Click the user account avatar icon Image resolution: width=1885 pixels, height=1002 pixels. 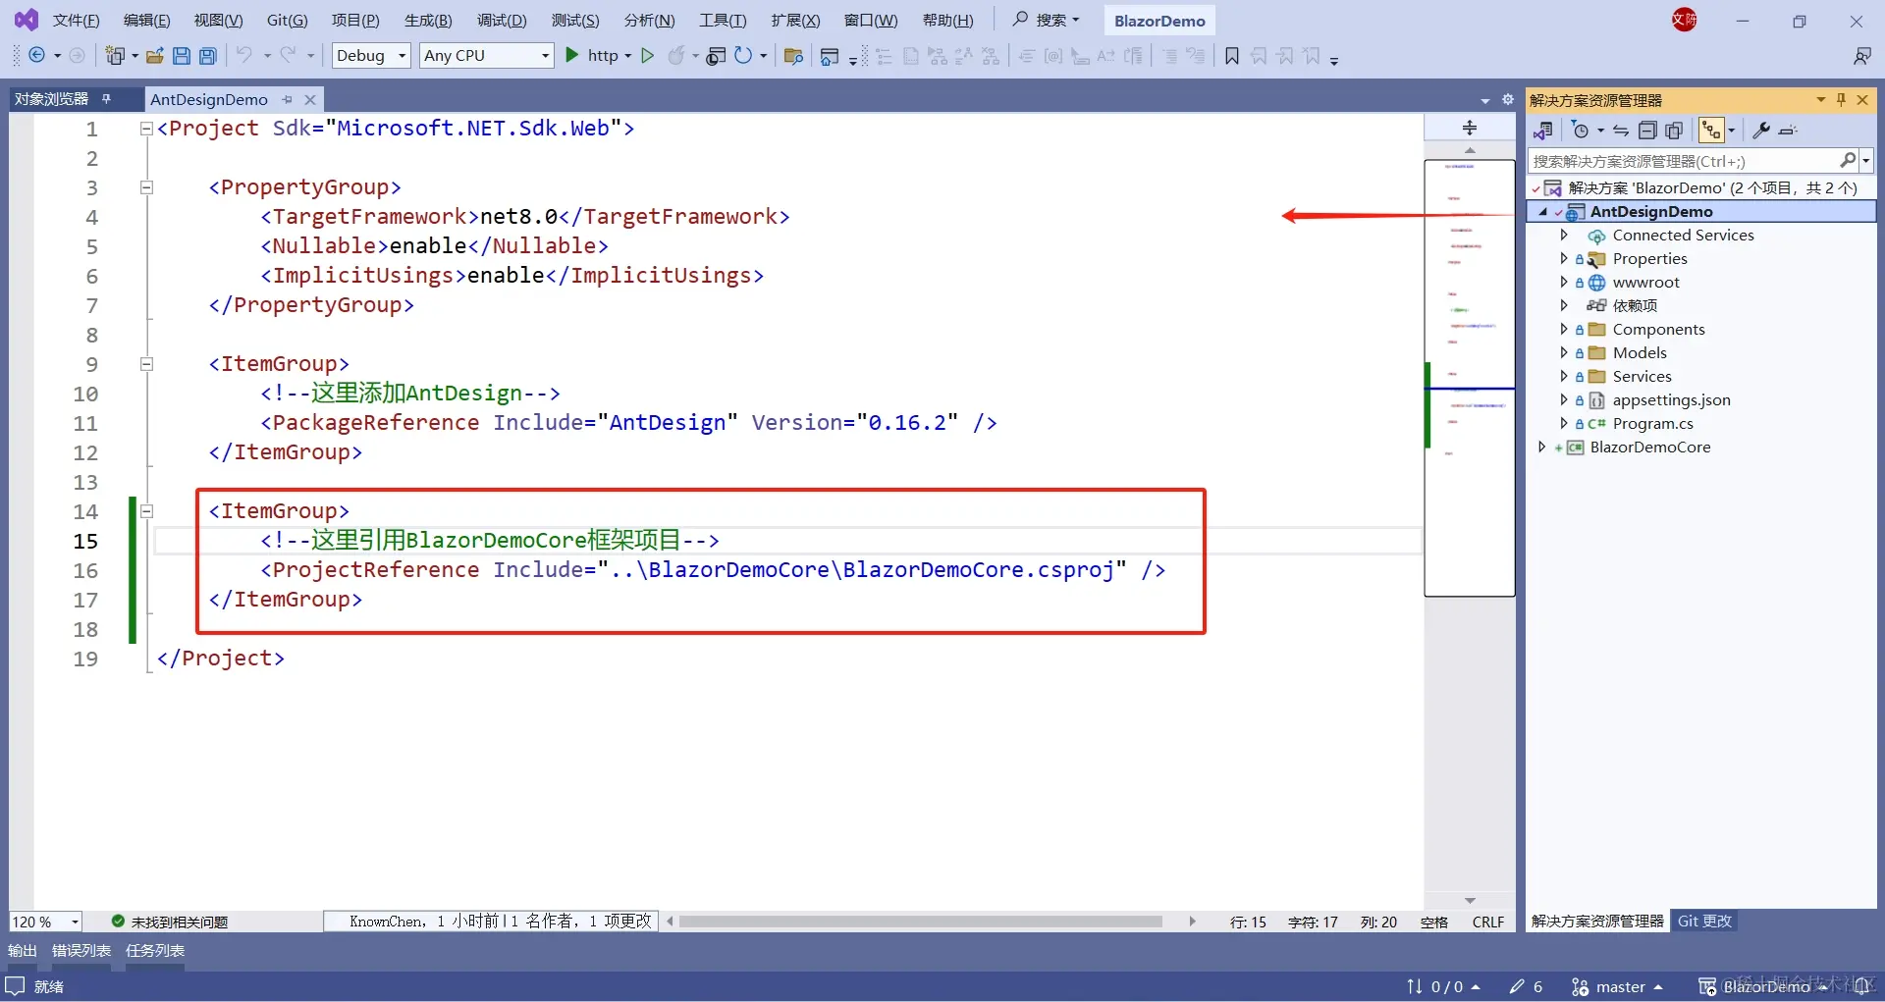(1685, 20)
